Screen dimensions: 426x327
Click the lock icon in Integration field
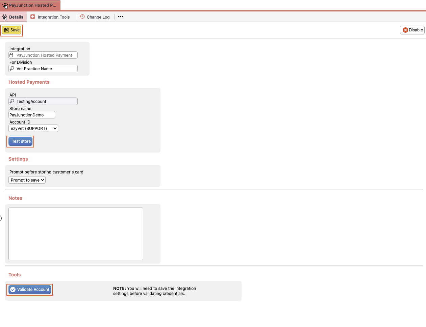pos(11,55)
